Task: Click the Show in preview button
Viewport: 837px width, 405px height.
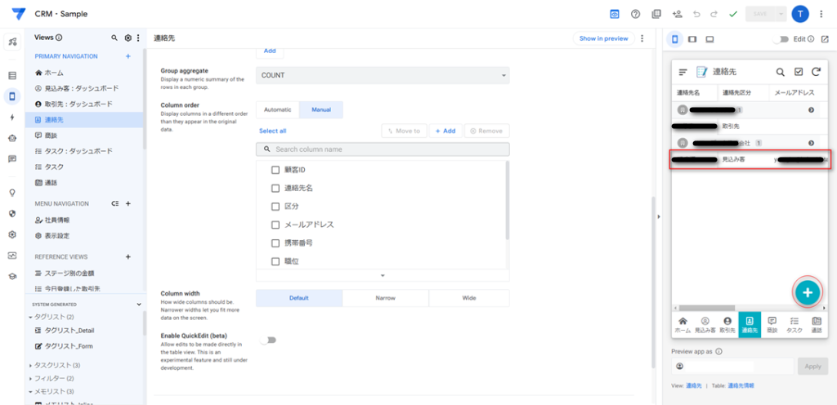Action: pos(603,38)
